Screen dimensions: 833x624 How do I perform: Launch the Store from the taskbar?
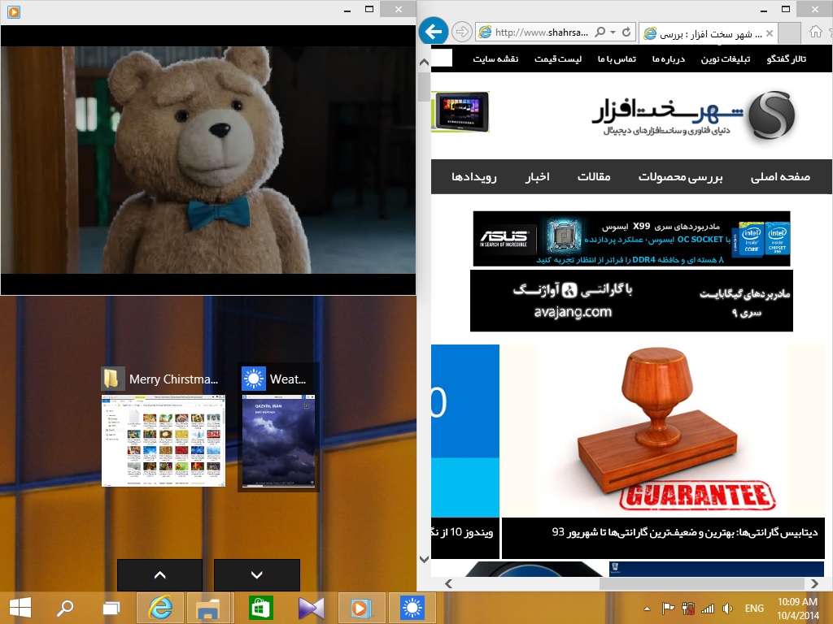click(260, 608)
